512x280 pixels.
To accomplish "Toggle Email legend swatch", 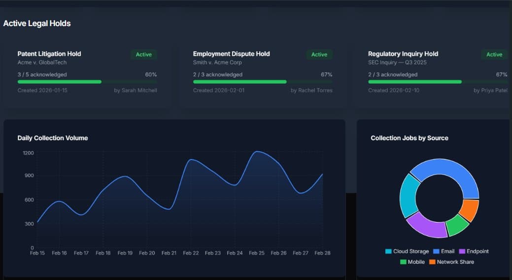I will (x=436, y=251).
